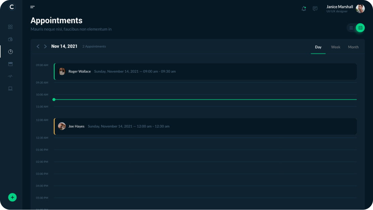Open the messages chat icon
Viewport: 373px width, 210px height.
coord(315,9)
